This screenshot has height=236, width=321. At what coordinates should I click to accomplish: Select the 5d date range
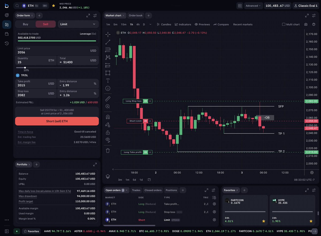click(x=134, y=180)
